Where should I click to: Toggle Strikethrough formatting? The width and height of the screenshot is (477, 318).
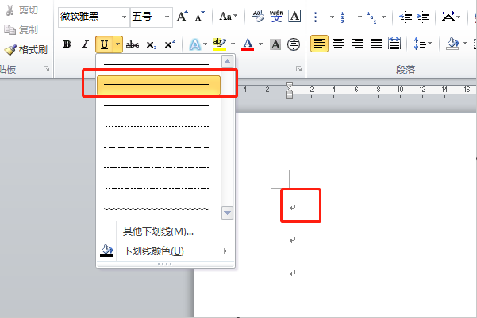point(133,44)
